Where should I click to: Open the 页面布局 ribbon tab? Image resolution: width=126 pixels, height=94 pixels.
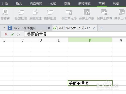(36, 4)
